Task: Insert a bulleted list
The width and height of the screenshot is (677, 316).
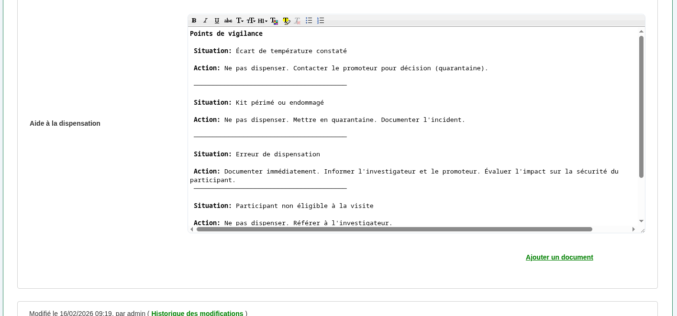Action: pos(309,21)
